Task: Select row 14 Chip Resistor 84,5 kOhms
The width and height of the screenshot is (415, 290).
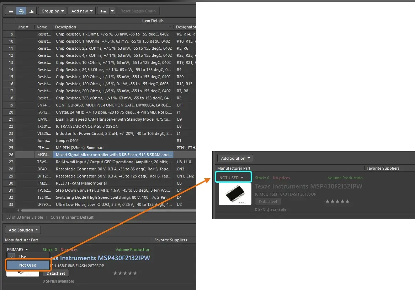Action: [x=100, y=70]
